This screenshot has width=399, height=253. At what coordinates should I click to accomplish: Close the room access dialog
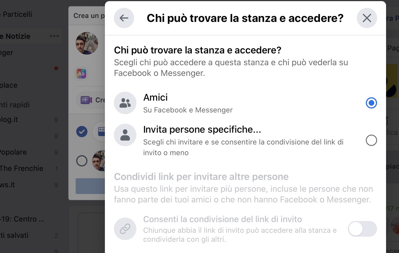(x=367, y=18)
